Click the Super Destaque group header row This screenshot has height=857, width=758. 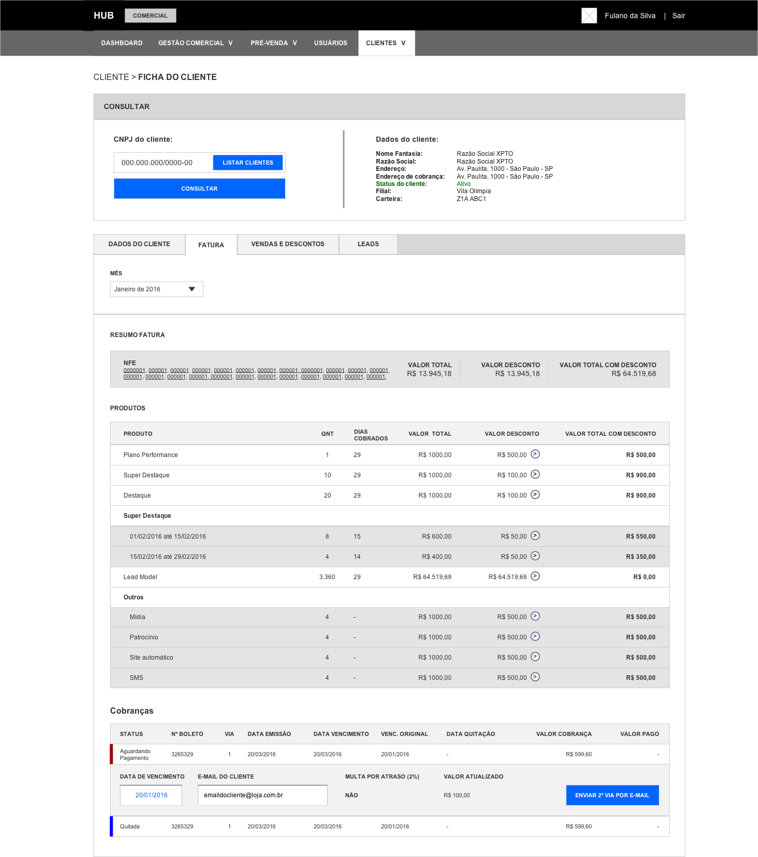click(x=389, y=516)
